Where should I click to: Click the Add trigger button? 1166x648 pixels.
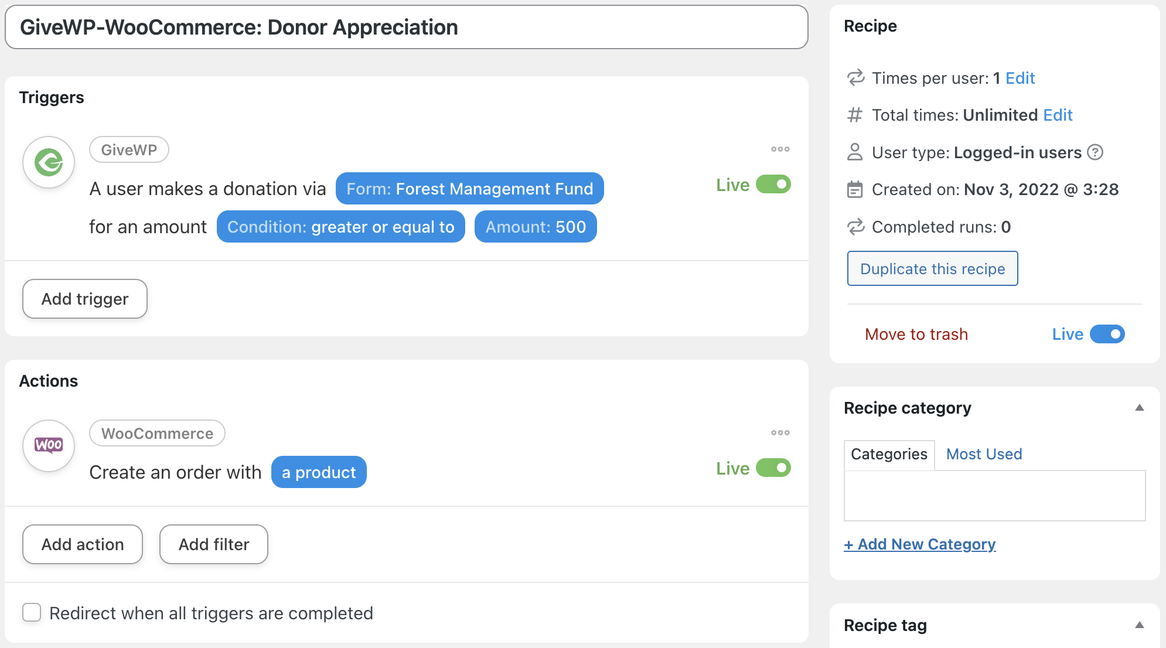tap(85, 299)
